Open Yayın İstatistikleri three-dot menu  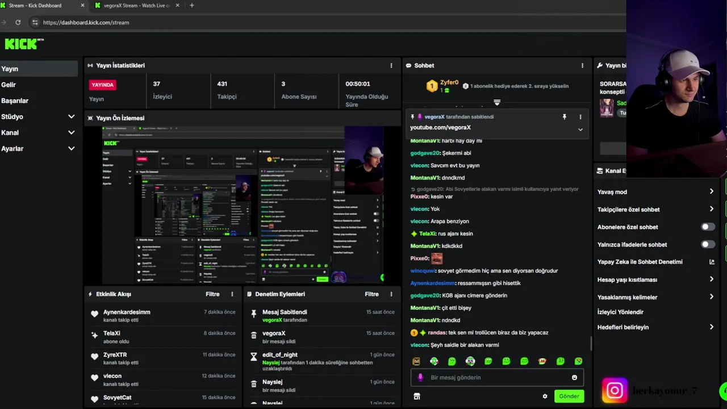(x=391, y=65)
